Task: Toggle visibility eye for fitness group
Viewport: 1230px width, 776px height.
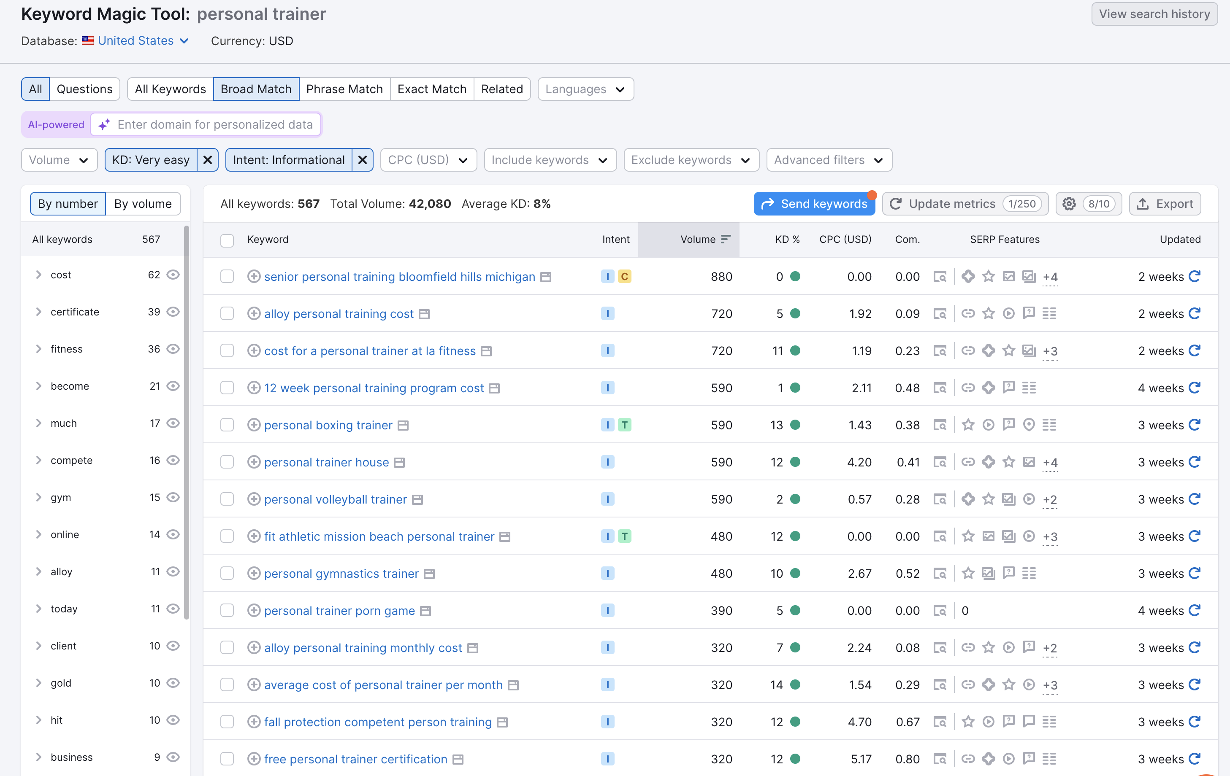Action: pyautogui.click(x=173, y=349)
